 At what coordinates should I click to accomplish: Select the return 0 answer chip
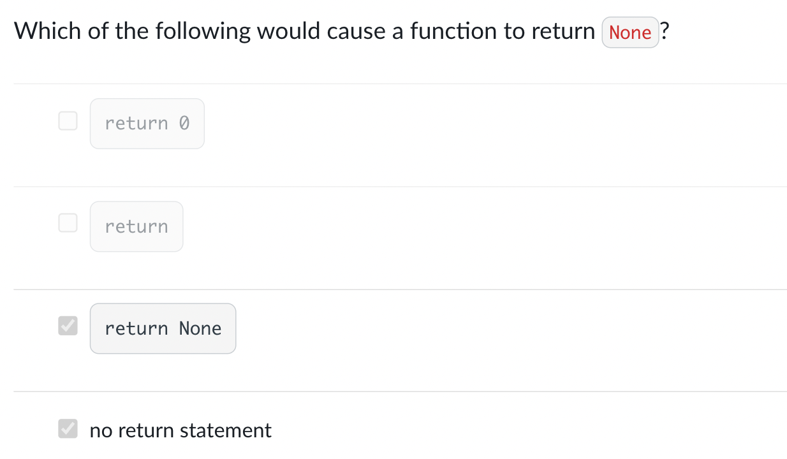tap(147, 123)
